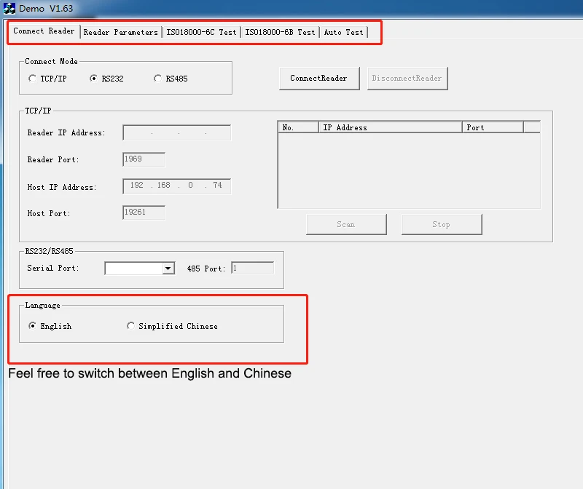Click the empty reader IP list area
This screenshot has width=583, height=489.
tap(409, 170)
